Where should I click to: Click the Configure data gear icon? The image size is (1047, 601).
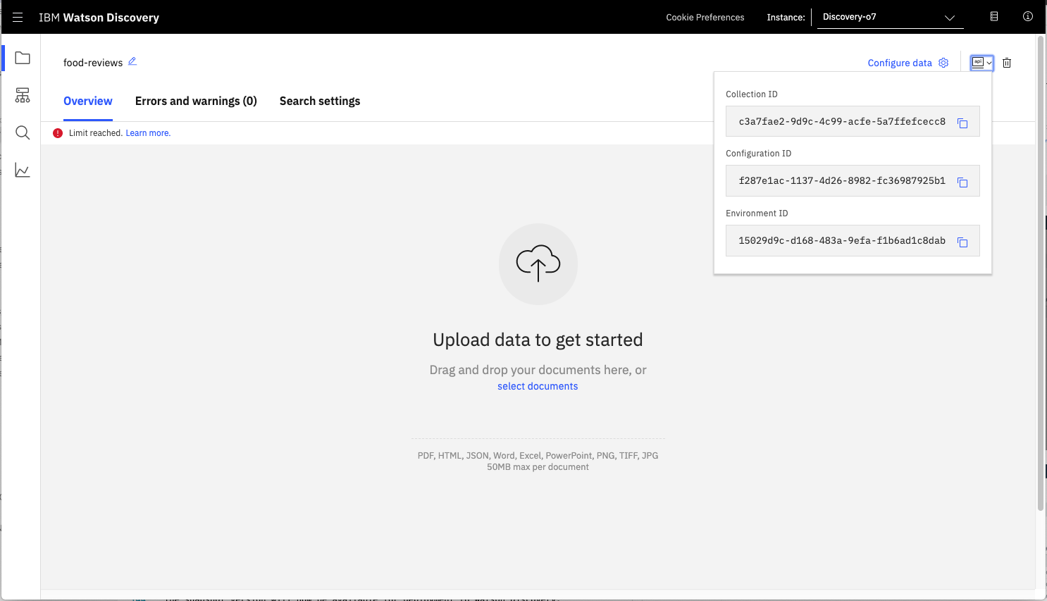[x=943, y=63]
